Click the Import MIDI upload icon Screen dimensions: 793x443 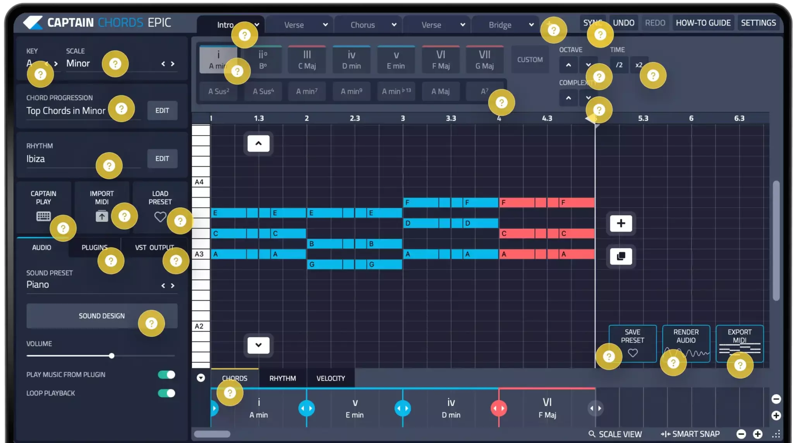click(x=101, y=216)
